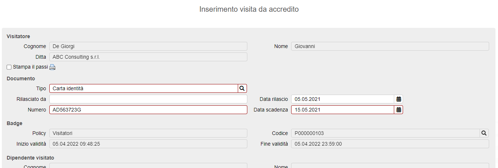
Task: Open the Data rilascio calendar picker
Action: (399, 99)
